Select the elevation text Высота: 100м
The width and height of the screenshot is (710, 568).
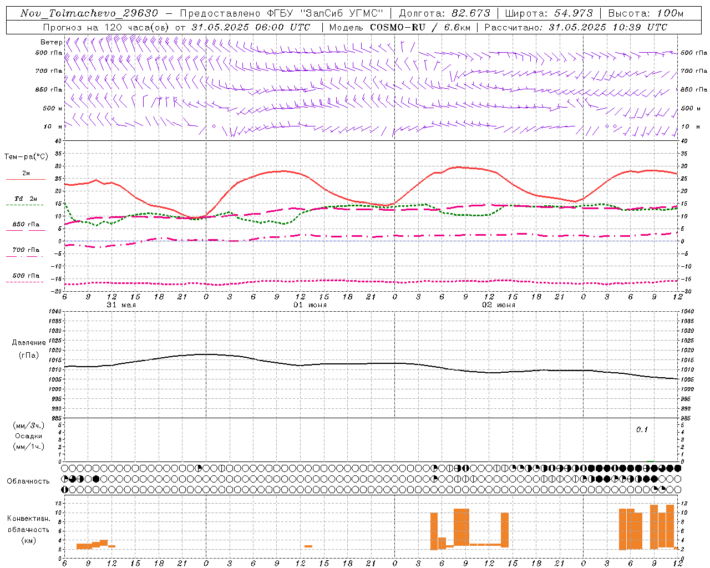coord(646,13)
